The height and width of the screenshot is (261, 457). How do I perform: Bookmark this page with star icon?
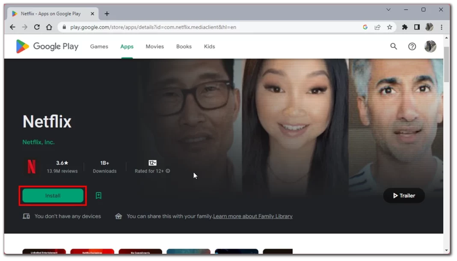[389, 27]
